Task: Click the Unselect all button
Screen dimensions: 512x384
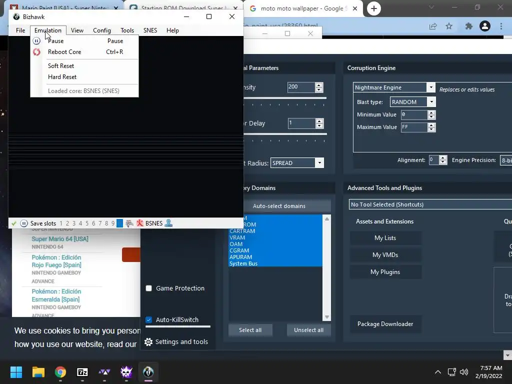Action: point(308,330)
